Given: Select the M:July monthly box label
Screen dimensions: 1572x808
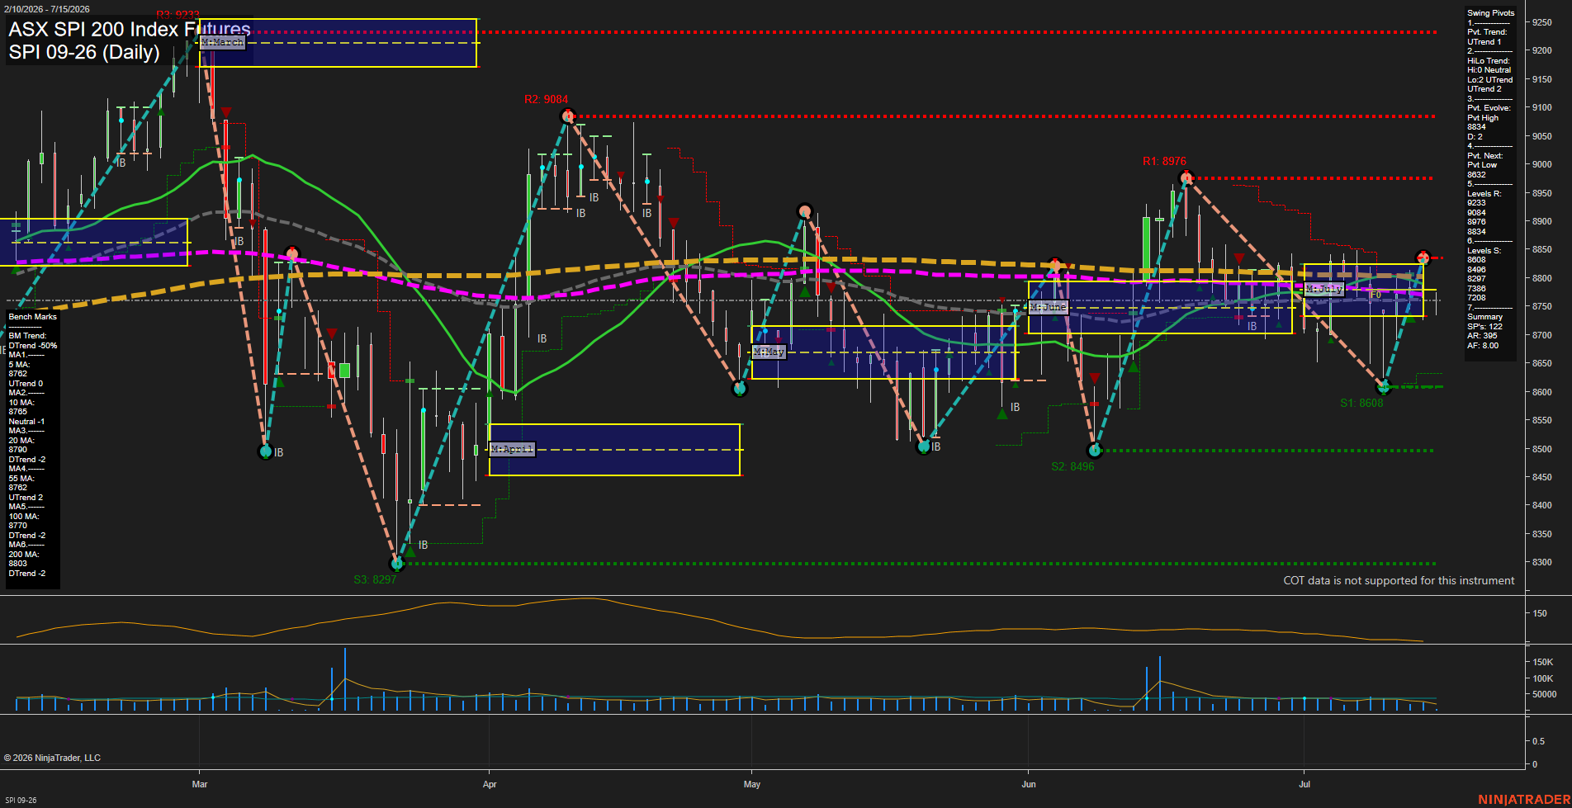Looking at the screenshot, I should 1324,289.
